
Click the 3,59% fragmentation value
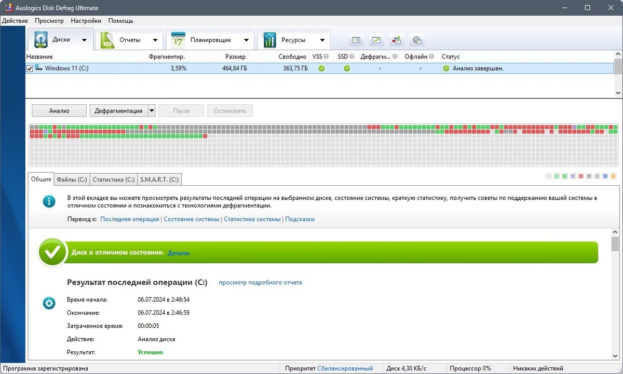tap(179, 68)
